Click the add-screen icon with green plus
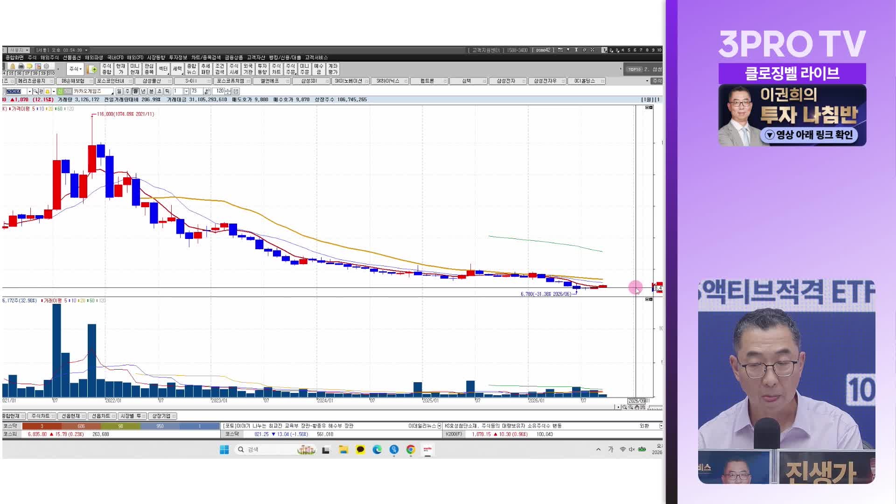The width and height of the screenshot is (896, 504). (x=92, y=69)
